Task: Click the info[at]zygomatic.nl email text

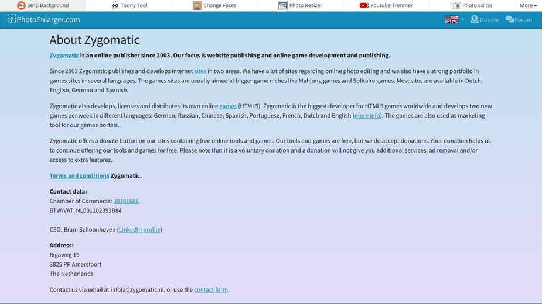Action: [x=137, y=289]
